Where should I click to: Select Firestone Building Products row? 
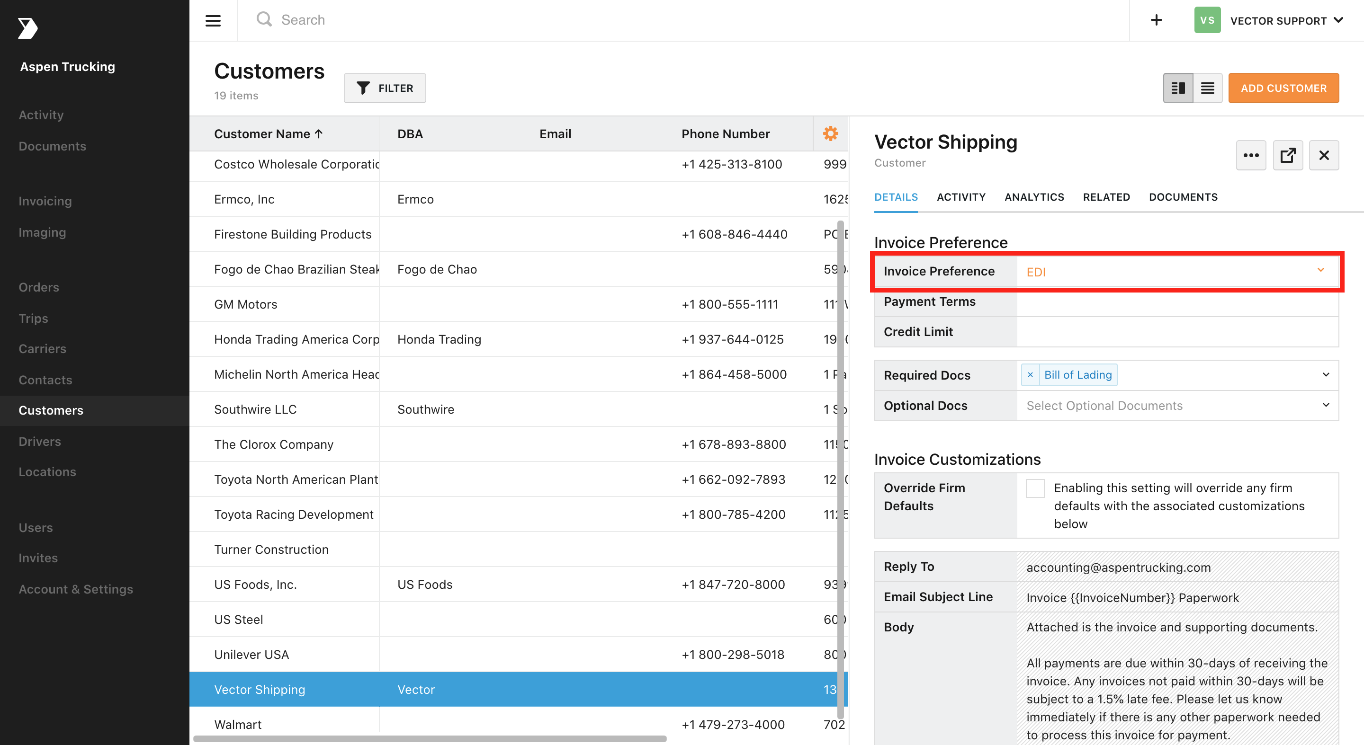(519, 234)
